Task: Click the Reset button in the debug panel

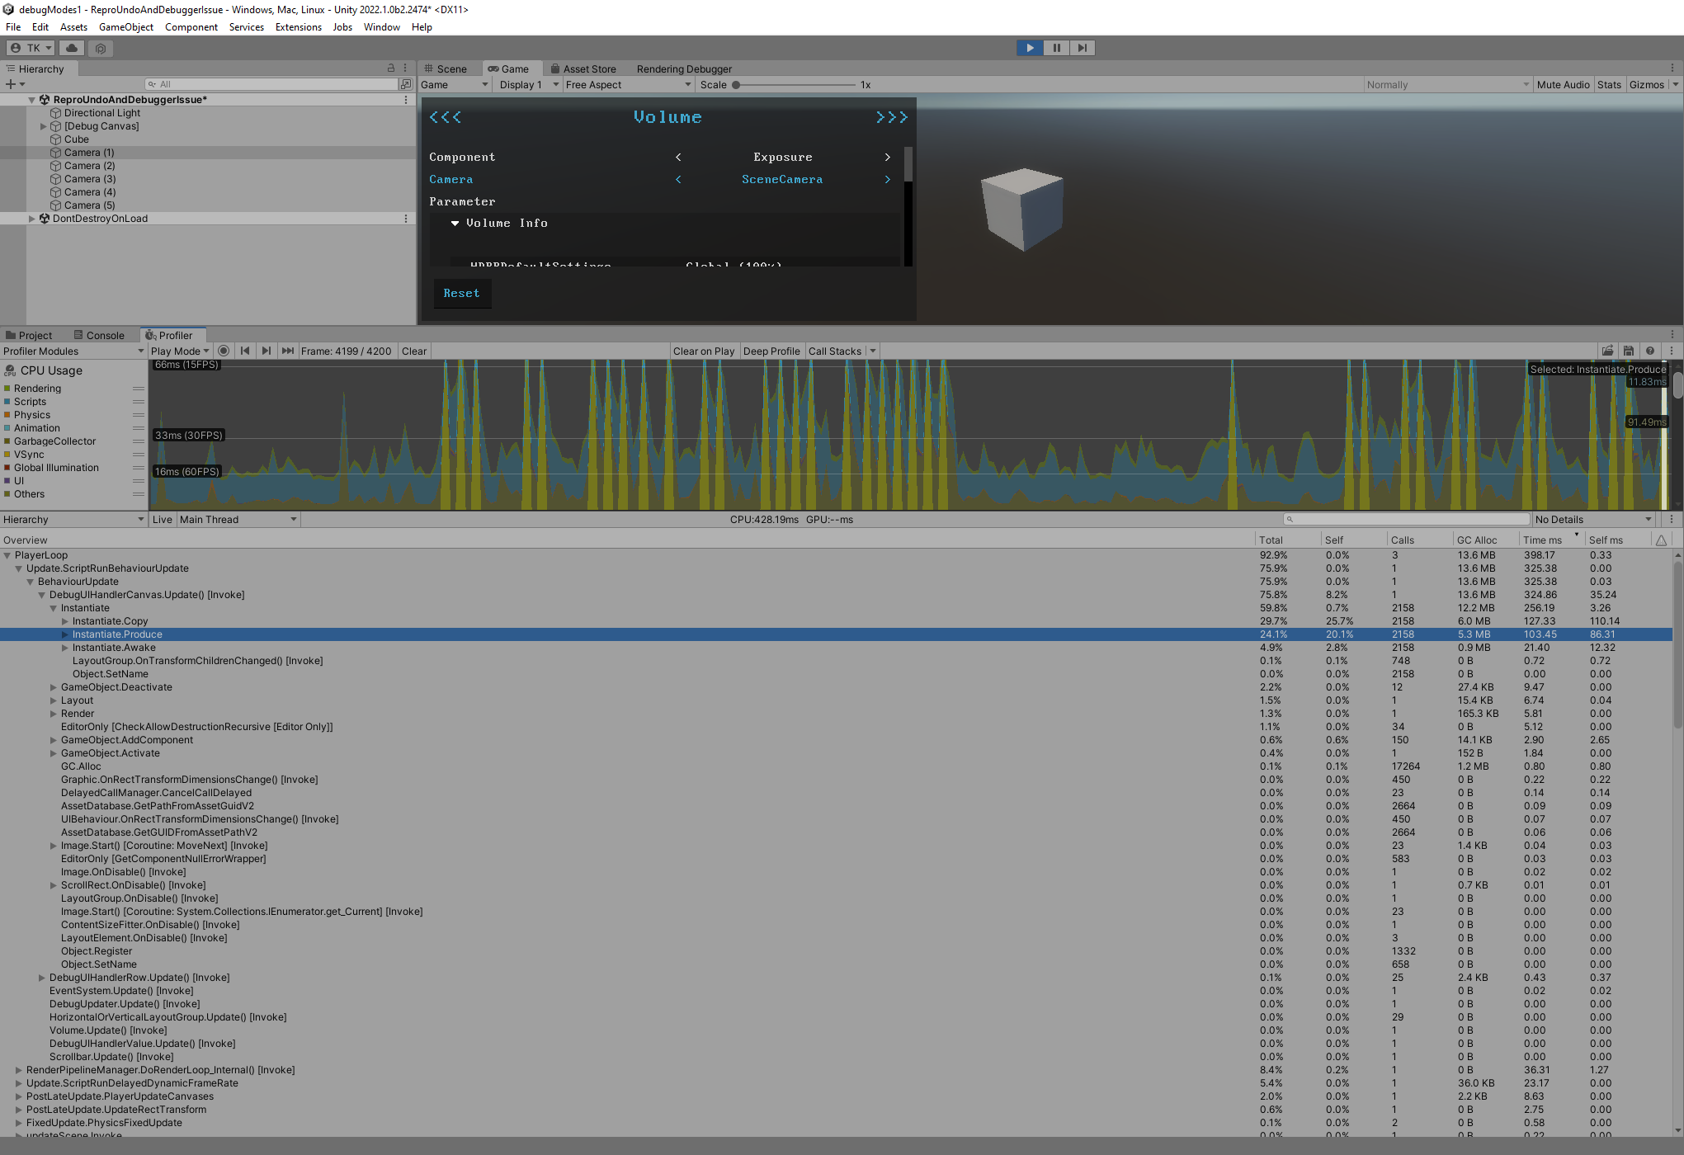Action: click(x=461, y=293)
